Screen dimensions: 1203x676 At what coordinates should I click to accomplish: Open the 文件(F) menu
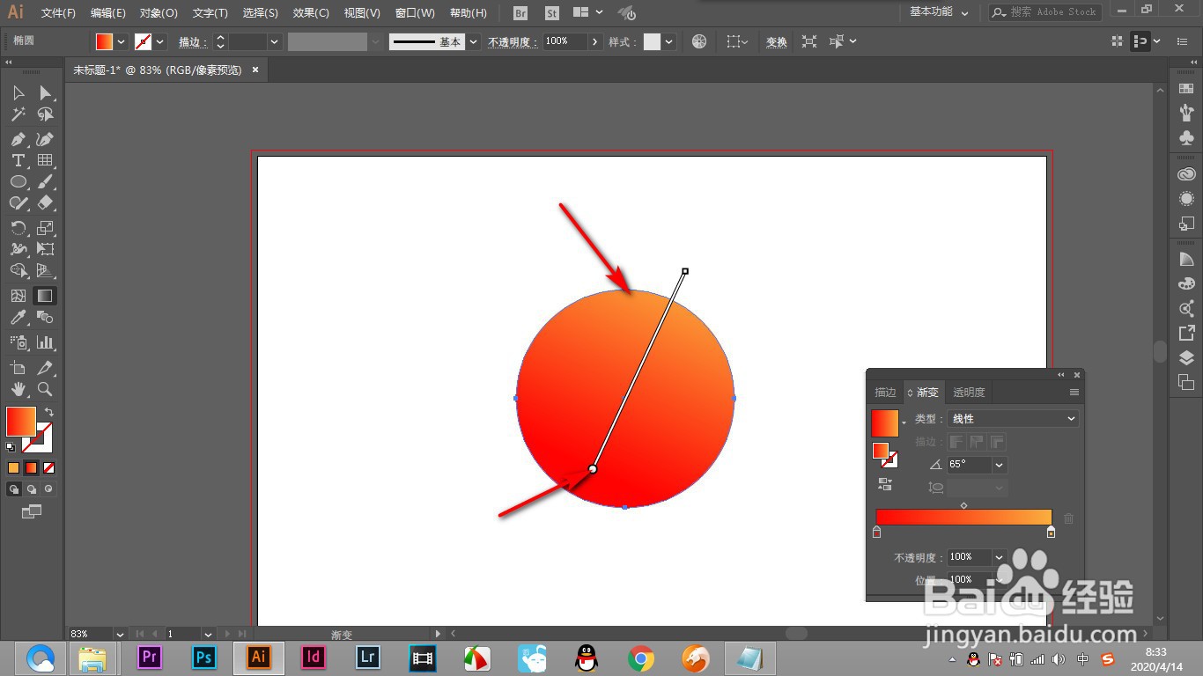tap(58, 13)
